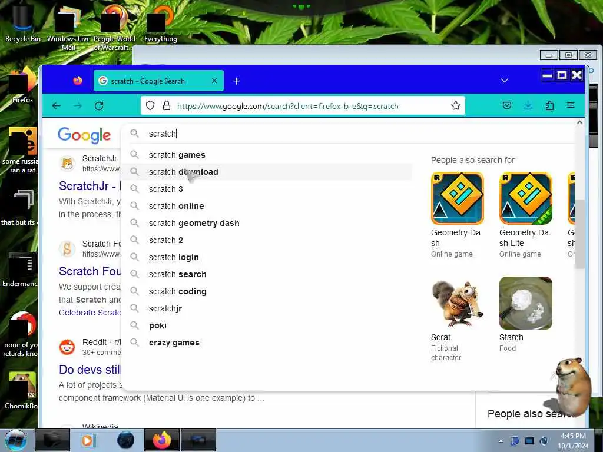Image resolution: width=603 pixels, height=452 pixels.
Task: Open the Windows Live Mail desktop icon
Action: (x=68, y=29)
